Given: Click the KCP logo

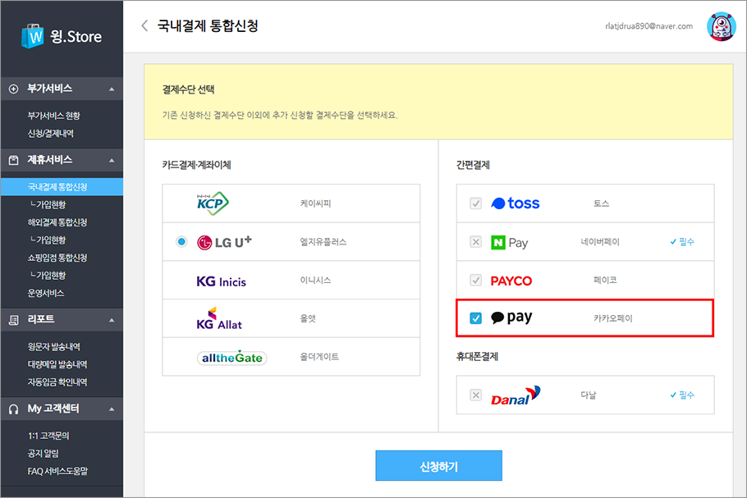Looking at the screenshot, I should (213, 203).
